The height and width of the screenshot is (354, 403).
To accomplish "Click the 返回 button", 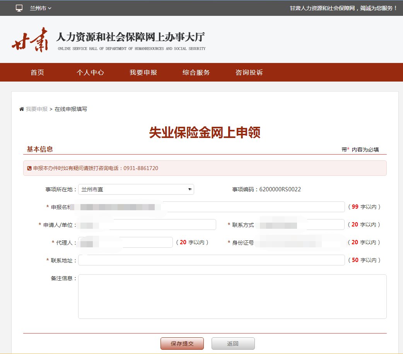I will 233,344.
